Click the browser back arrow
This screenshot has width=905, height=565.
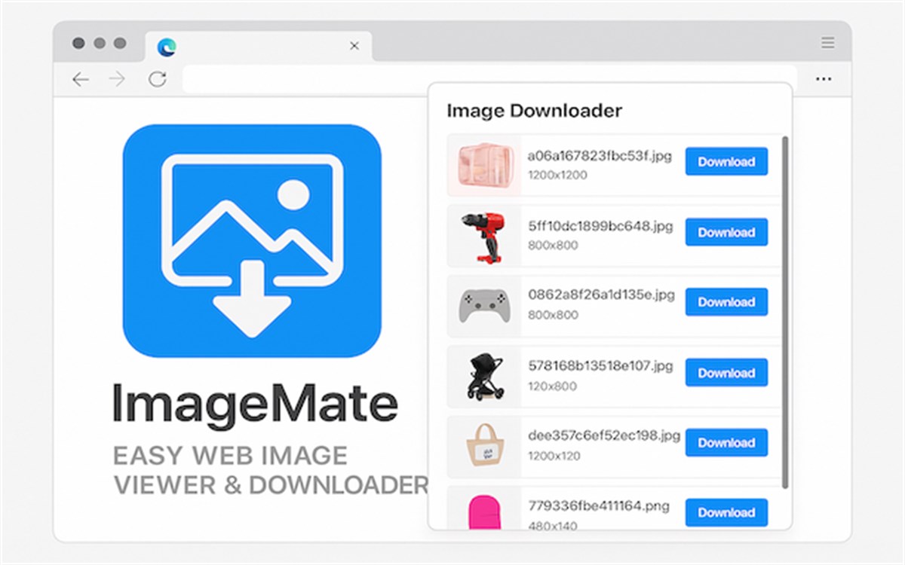click(x=81, y=79)
